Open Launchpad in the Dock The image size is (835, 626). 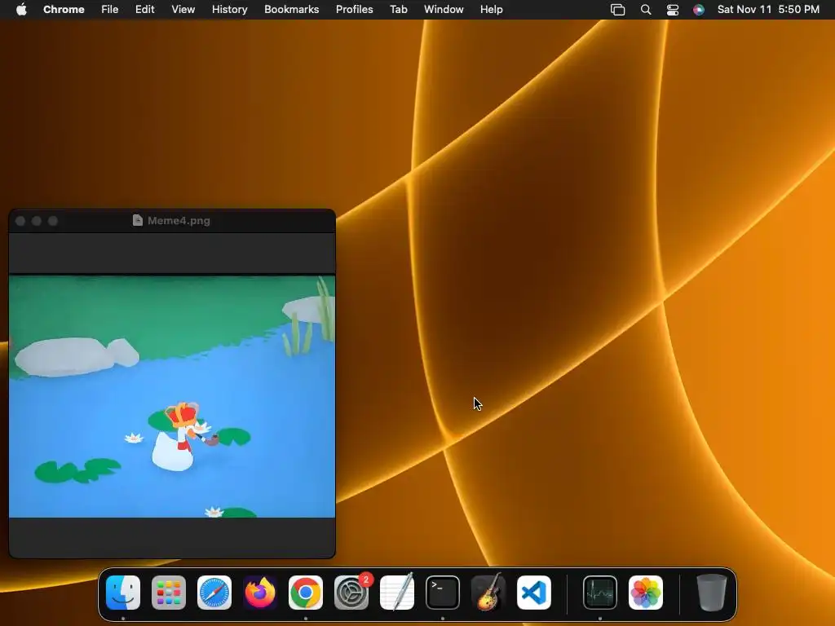click(x=169, y=593)
